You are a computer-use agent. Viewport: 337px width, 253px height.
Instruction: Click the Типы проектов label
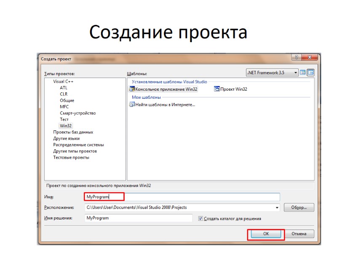(59, 74)
